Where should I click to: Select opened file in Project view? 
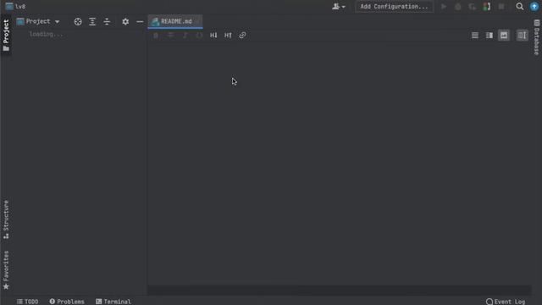[78, 21]
